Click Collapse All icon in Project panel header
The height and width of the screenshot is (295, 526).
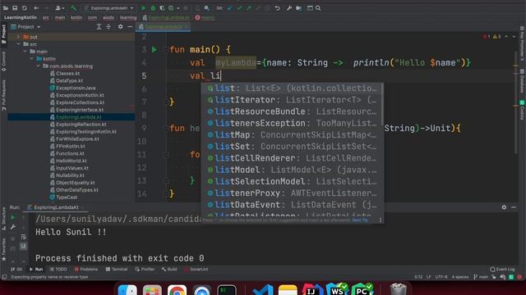pos(108,27)
